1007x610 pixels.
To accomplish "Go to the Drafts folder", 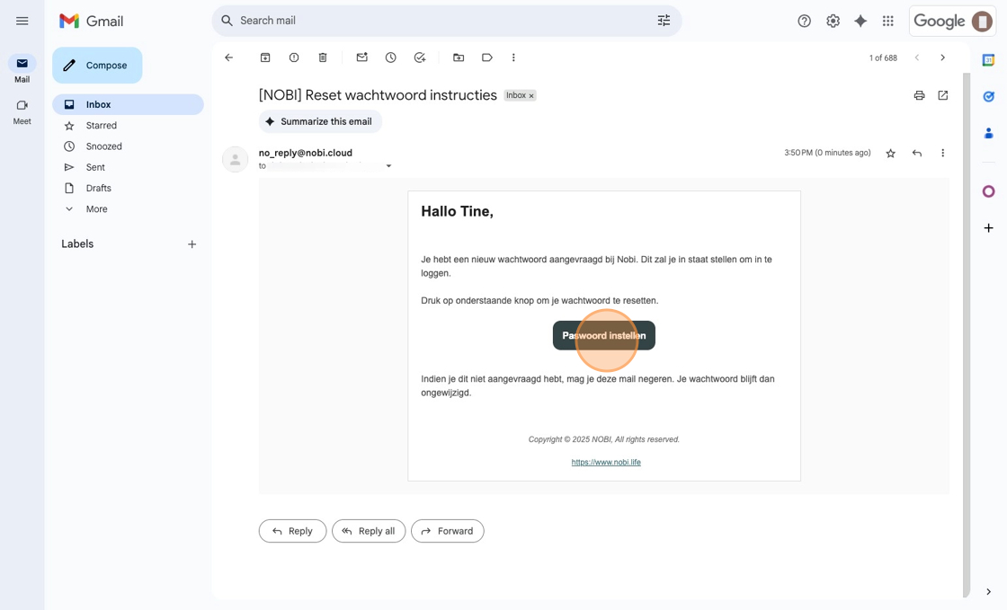I will pos(99,188).
